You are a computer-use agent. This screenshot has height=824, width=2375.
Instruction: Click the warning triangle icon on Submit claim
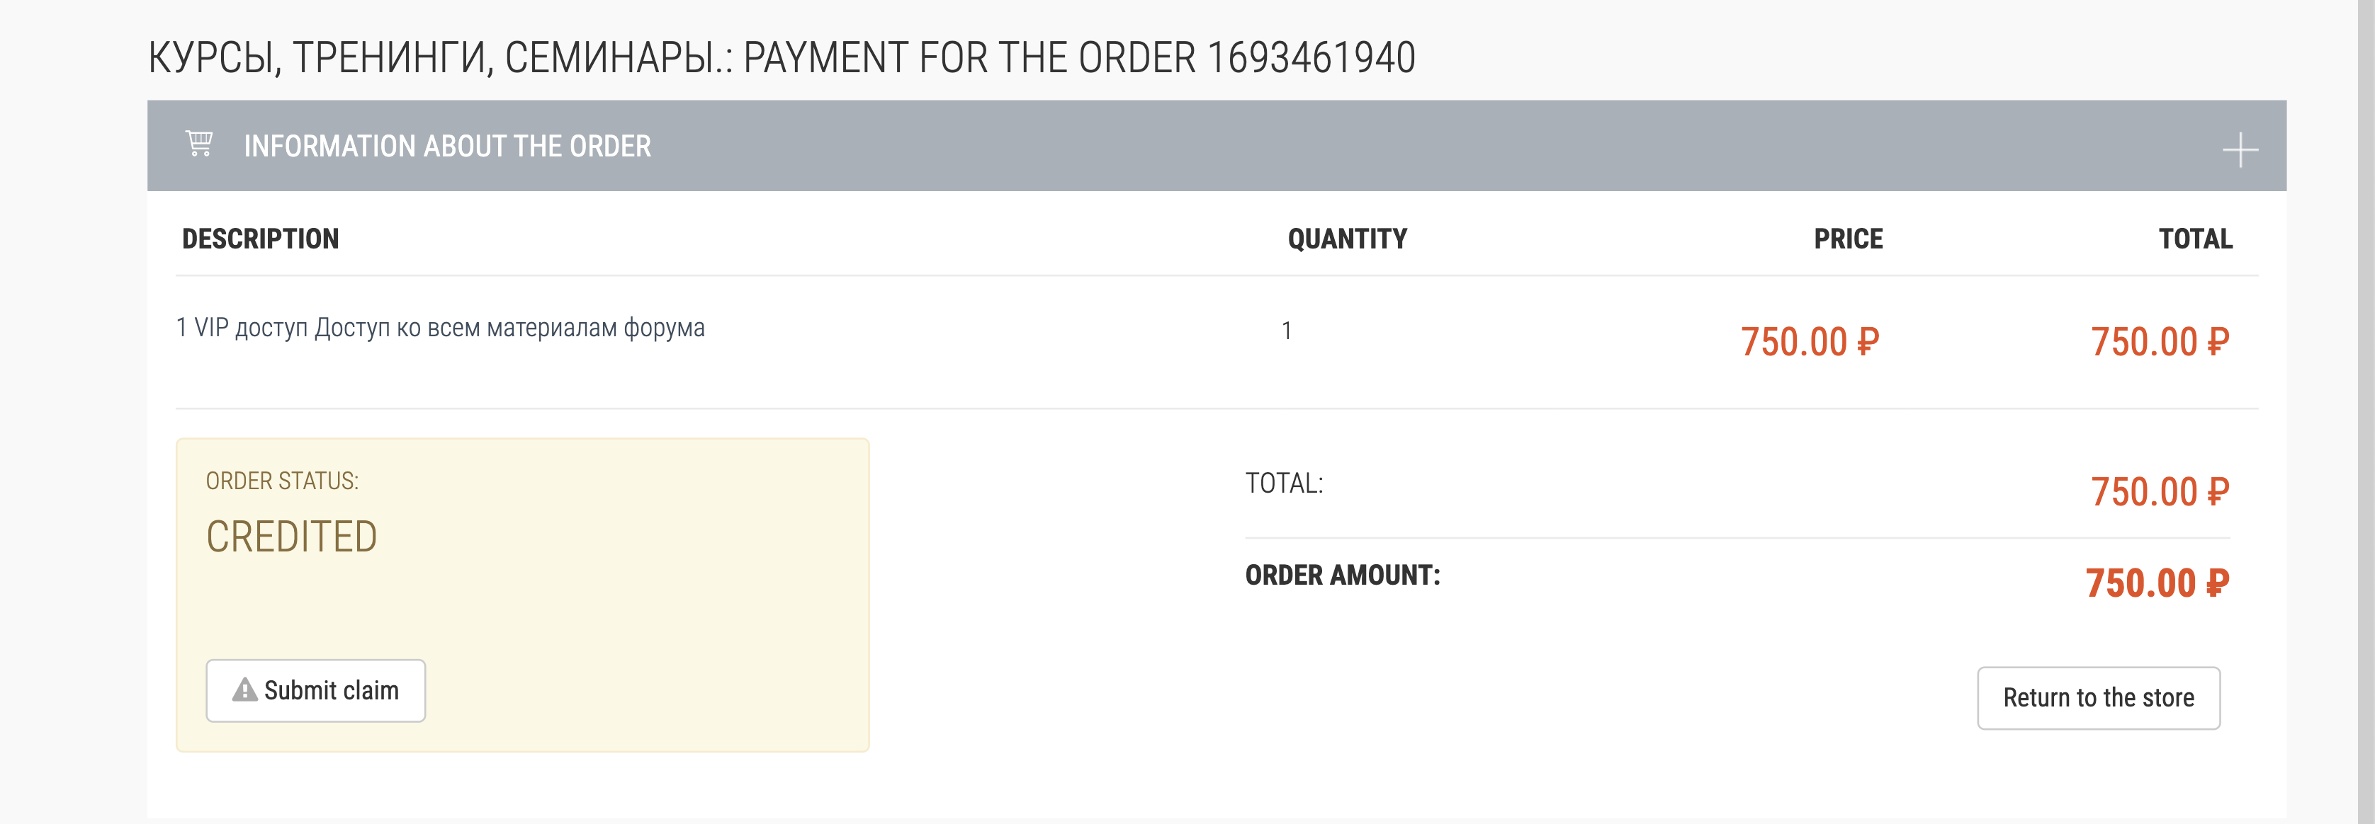tap(244, 689)
